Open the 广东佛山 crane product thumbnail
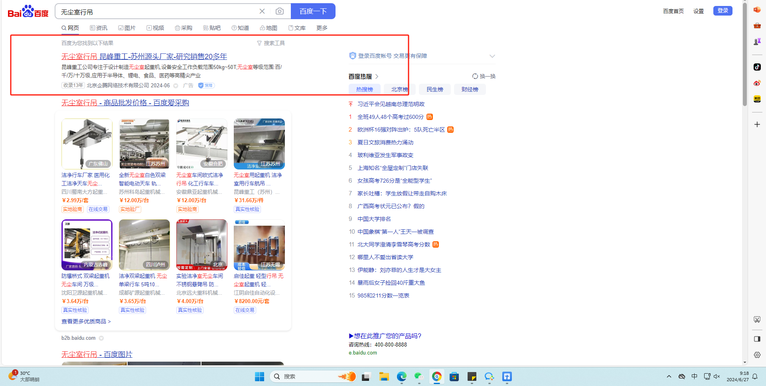This screenshot has width=766, height=386. pyautogui.click(x=87, y=144)
